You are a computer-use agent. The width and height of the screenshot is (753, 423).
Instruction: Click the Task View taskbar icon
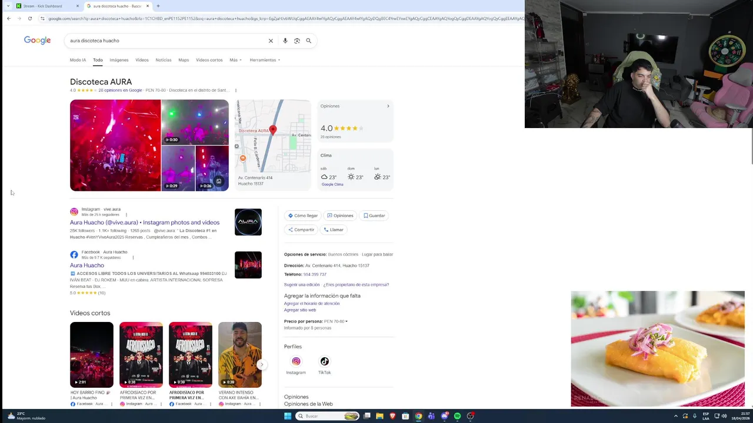coord(366,416)
